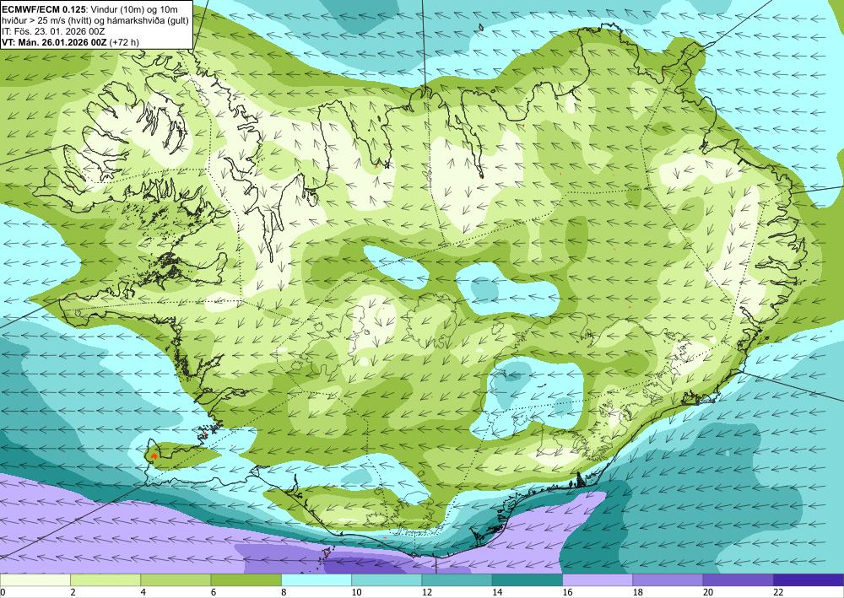Click the legend scale label "20"
The height and width of the screenshot is (598, 844).
[x=708, y=592]
